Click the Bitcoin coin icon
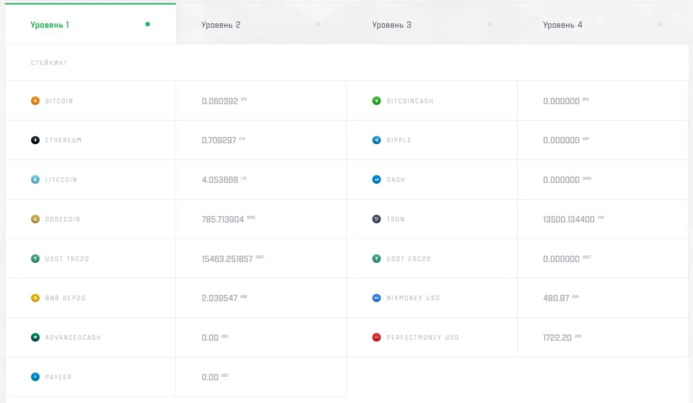This screenshot has height=403, width=693. pyautogui.click(x=35, y=101)
